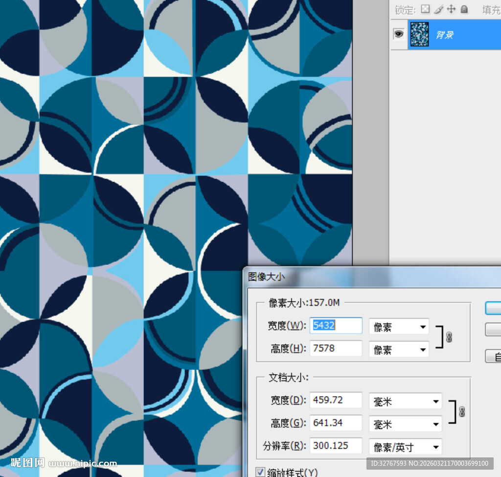Click the 背景 layer name
Screen dimensions: 501x477
445,35
